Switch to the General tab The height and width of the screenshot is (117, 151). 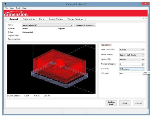tap(14, 19)
